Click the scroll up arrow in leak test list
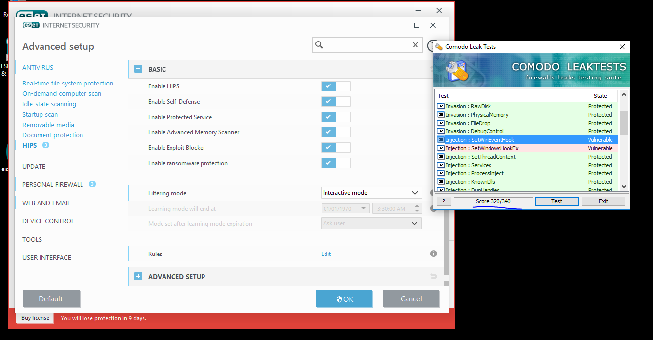The width and height of the screenshot is (653, 340). [624, 95]
